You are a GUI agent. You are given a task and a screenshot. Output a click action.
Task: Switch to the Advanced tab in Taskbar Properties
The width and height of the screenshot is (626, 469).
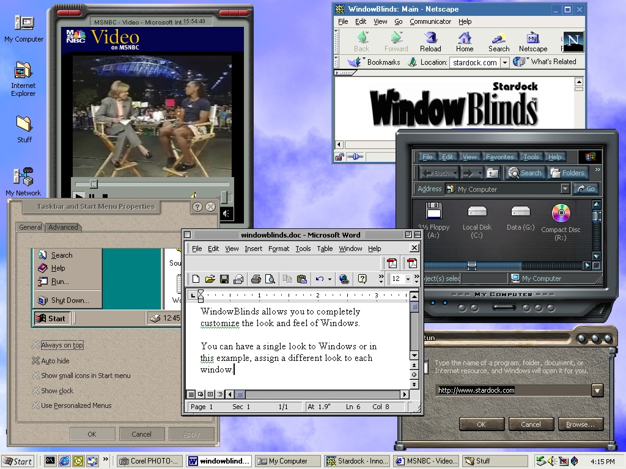pyautogui.click(x=63, y=227)
